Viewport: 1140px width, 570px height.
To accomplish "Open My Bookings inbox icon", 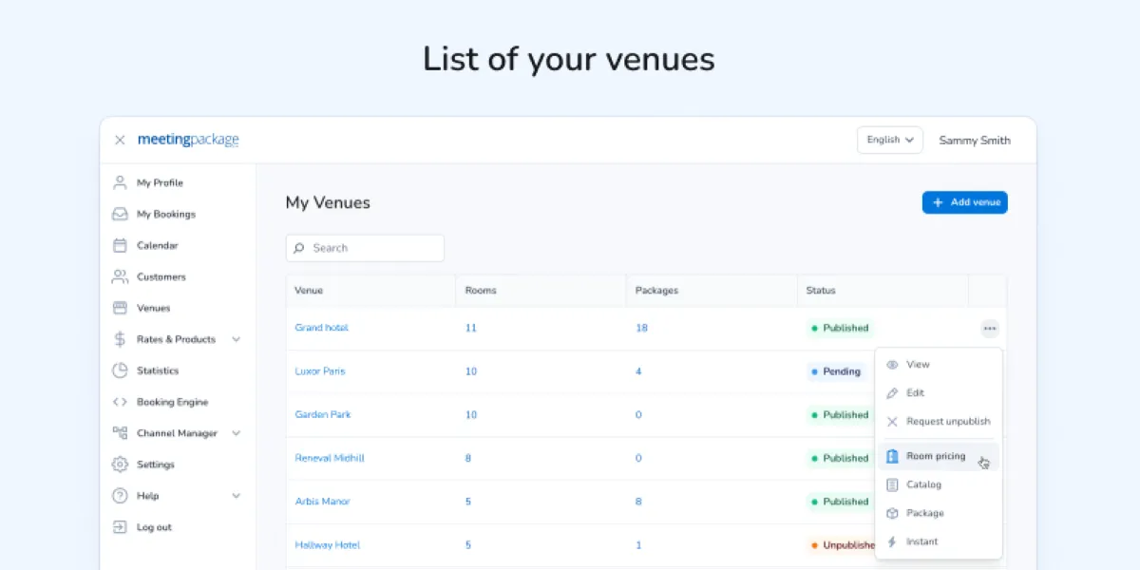I will pyautogui.click(x=120, y=214).
